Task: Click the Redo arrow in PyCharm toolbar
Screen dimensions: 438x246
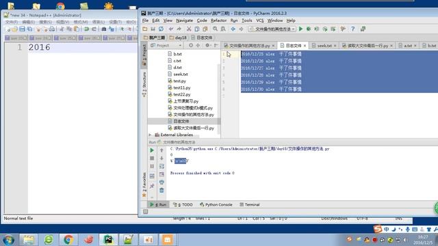Action: (x=179, y=29)
